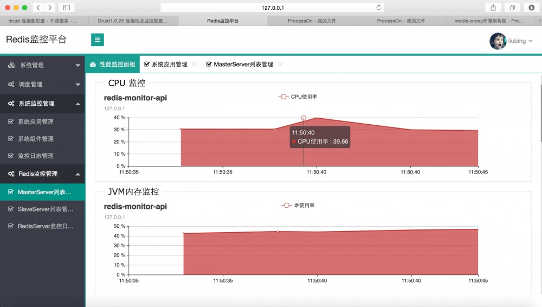Click the Redis监控管理 gears icon
This screenshot has width=542, height=307.
tap(11, 174)
